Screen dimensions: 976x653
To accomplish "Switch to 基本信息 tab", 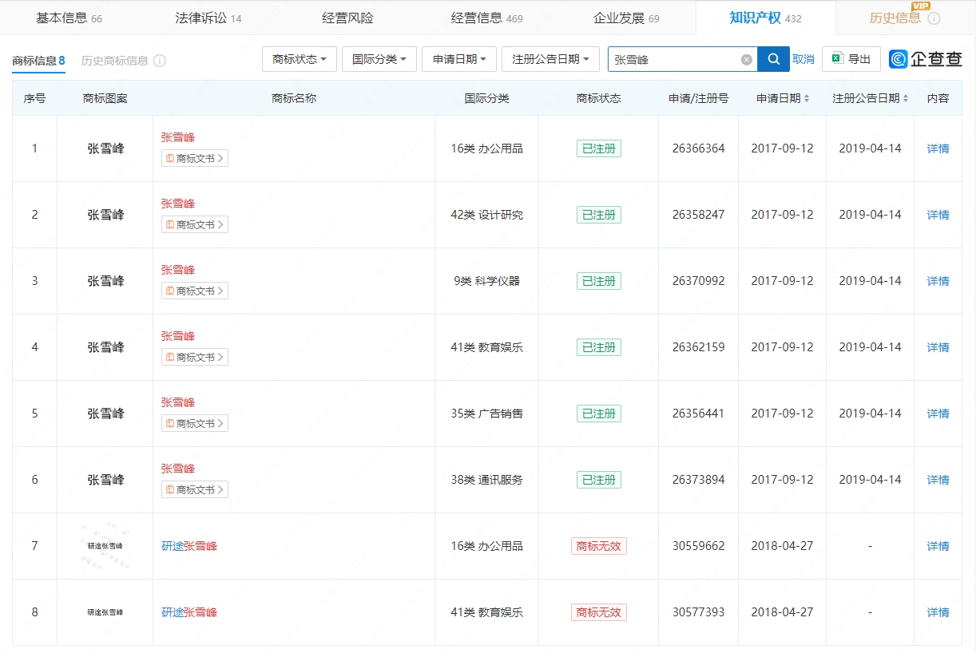I will pyautogui.click(x=69, y=18).
